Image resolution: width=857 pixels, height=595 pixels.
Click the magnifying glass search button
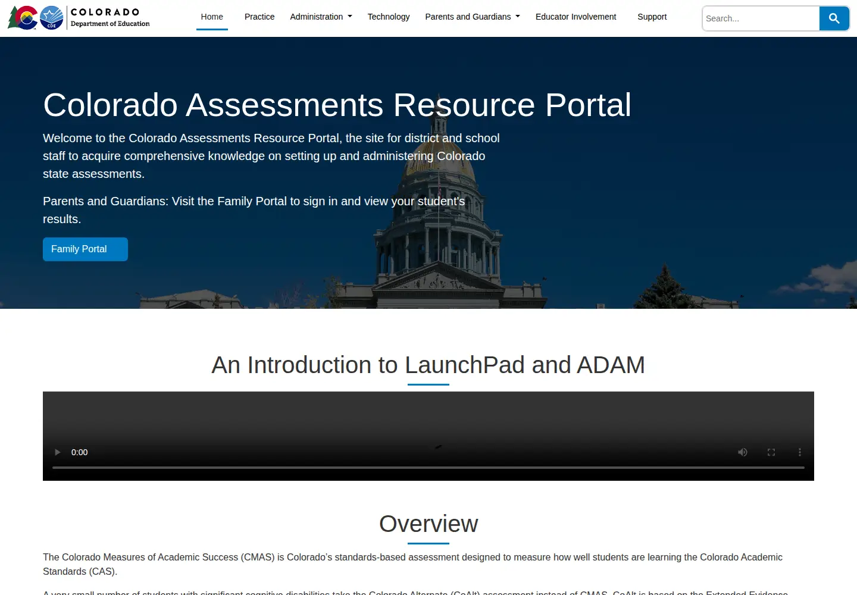click(x=834, y=18)
